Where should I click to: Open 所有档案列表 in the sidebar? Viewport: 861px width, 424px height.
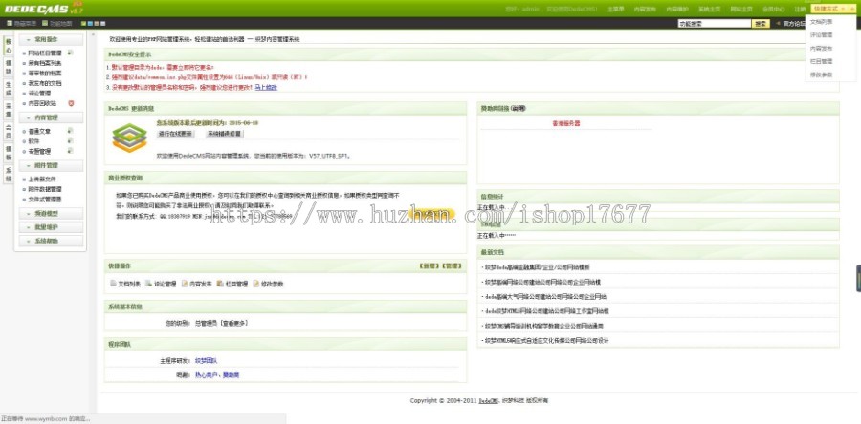[x=45, y=63]
